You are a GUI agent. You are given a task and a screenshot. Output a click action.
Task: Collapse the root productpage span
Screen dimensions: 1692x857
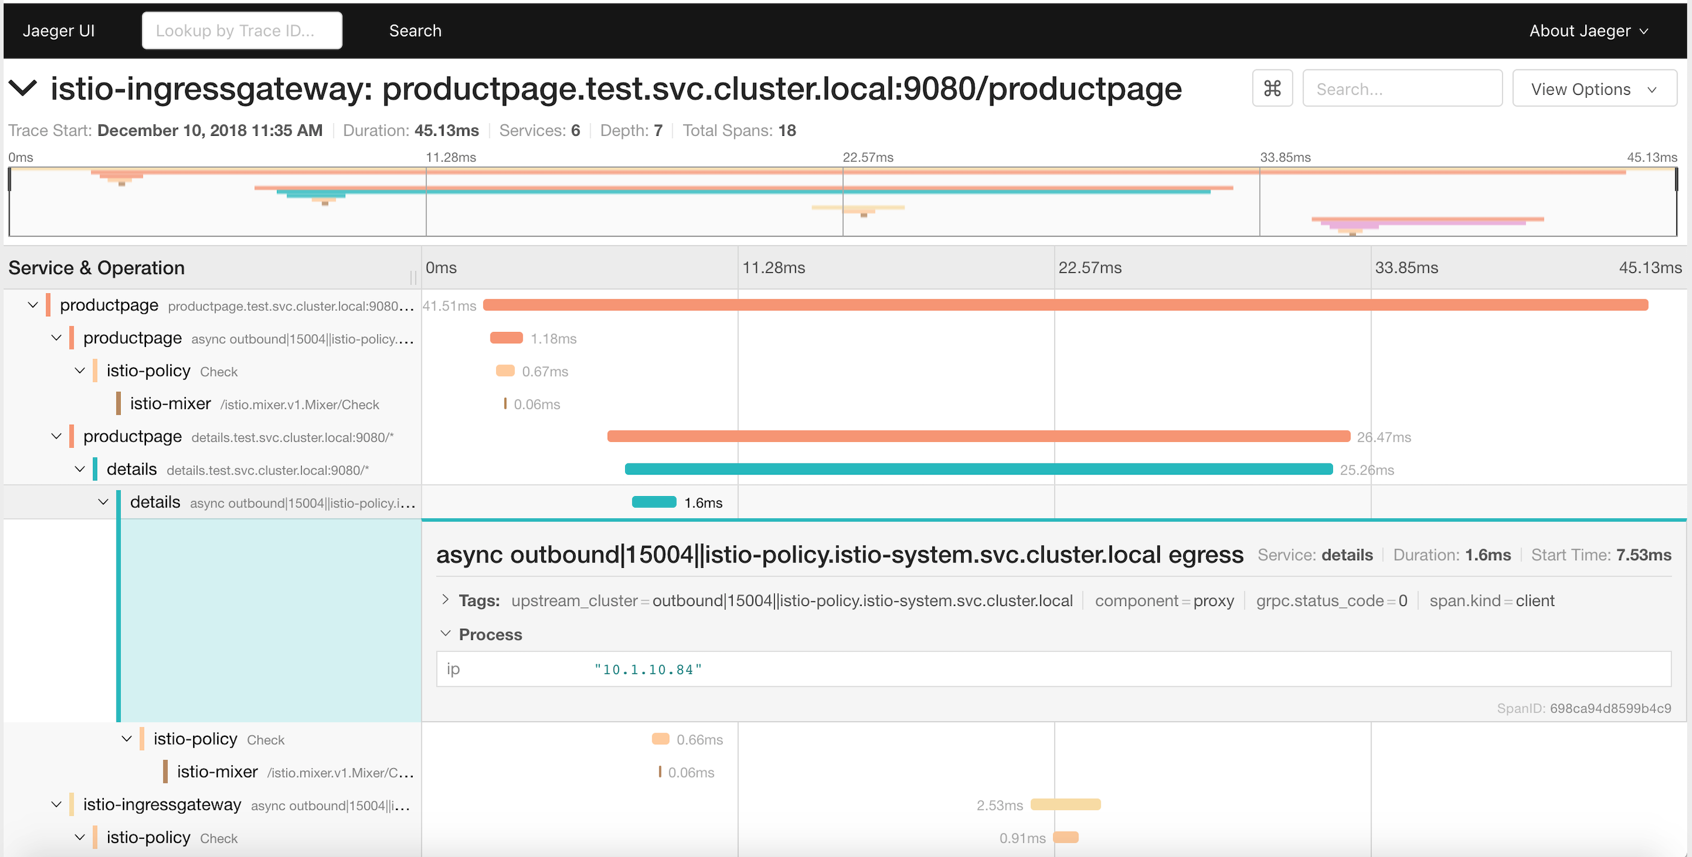click(x=31, y=304)
